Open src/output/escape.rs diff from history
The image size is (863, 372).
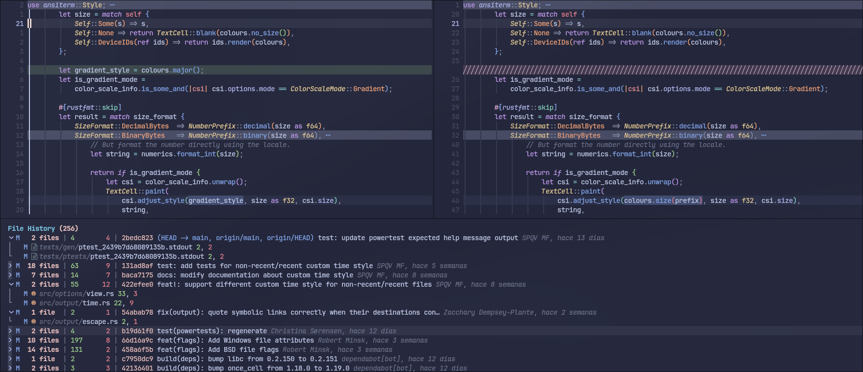pyautogui.click(x=78, y=322)
